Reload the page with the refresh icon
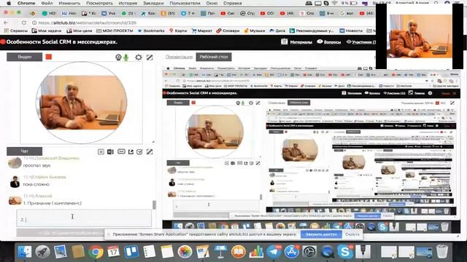The width and height of the screenshot is (467, 262). (24, 23)
